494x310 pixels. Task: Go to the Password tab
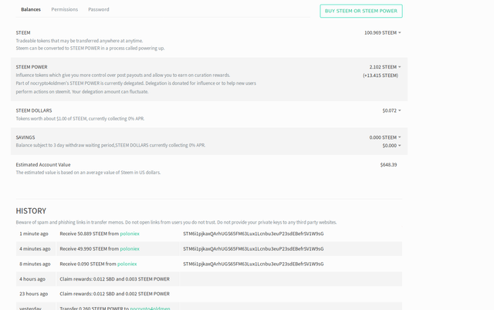(x=98, y=9)
